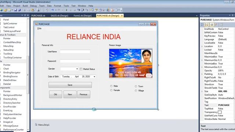Open the Format menu
This screenshot has height=132, width=235.
click(x=57, y=6)
